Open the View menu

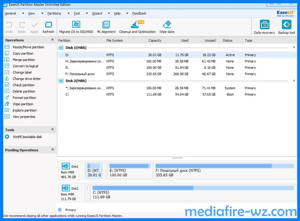[x=31, y=13]
